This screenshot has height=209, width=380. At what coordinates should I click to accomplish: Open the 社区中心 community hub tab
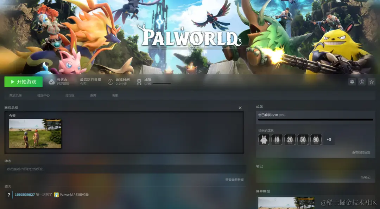point(43,95)
